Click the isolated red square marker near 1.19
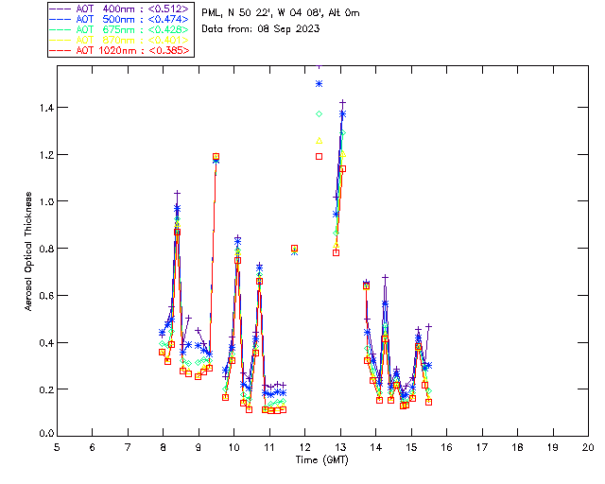605x484 pixels. [x=319, y=156]
